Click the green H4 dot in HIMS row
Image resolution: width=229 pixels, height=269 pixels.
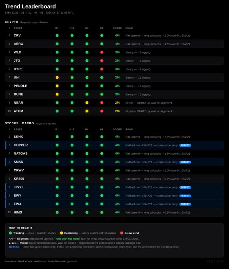click(87, 212)
